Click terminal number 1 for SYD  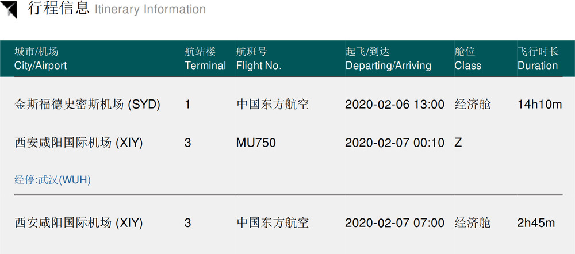187,105
